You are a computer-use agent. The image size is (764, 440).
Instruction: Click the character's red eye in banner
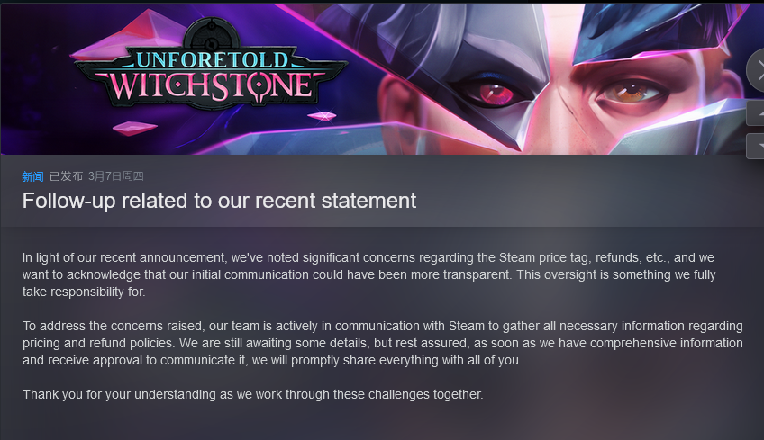pyautogui.click(x=495, y=92)
